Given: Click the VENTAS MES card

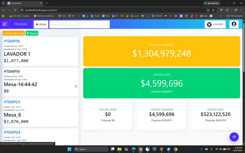Looking at the screenshot, I should [216, 115].
